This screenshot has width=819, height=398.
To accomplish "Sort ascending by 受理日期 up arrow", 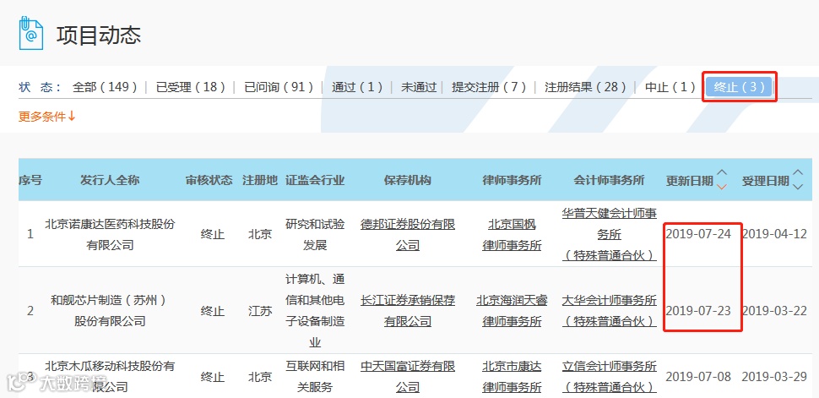I will coord(798,172).
